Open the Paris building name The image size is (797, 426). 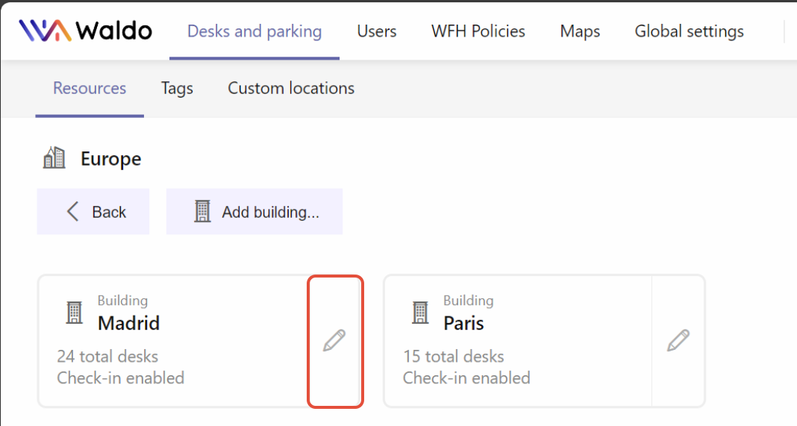point(463,323)
